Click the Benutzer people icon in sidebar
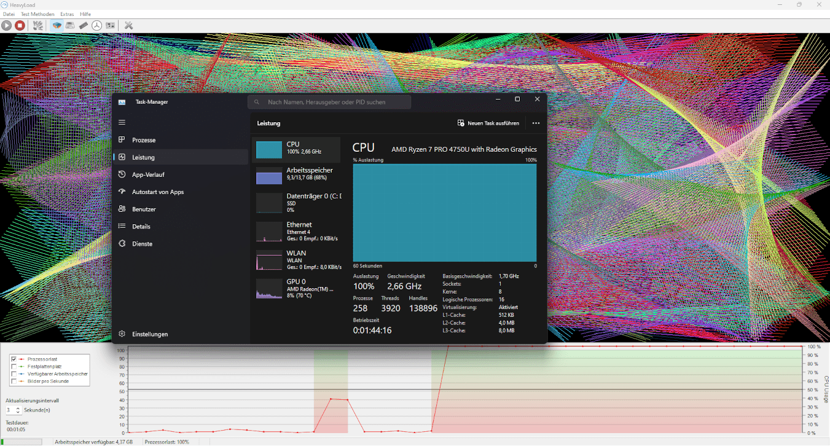Viewport: 830px width, 446px height. (122, 209)
